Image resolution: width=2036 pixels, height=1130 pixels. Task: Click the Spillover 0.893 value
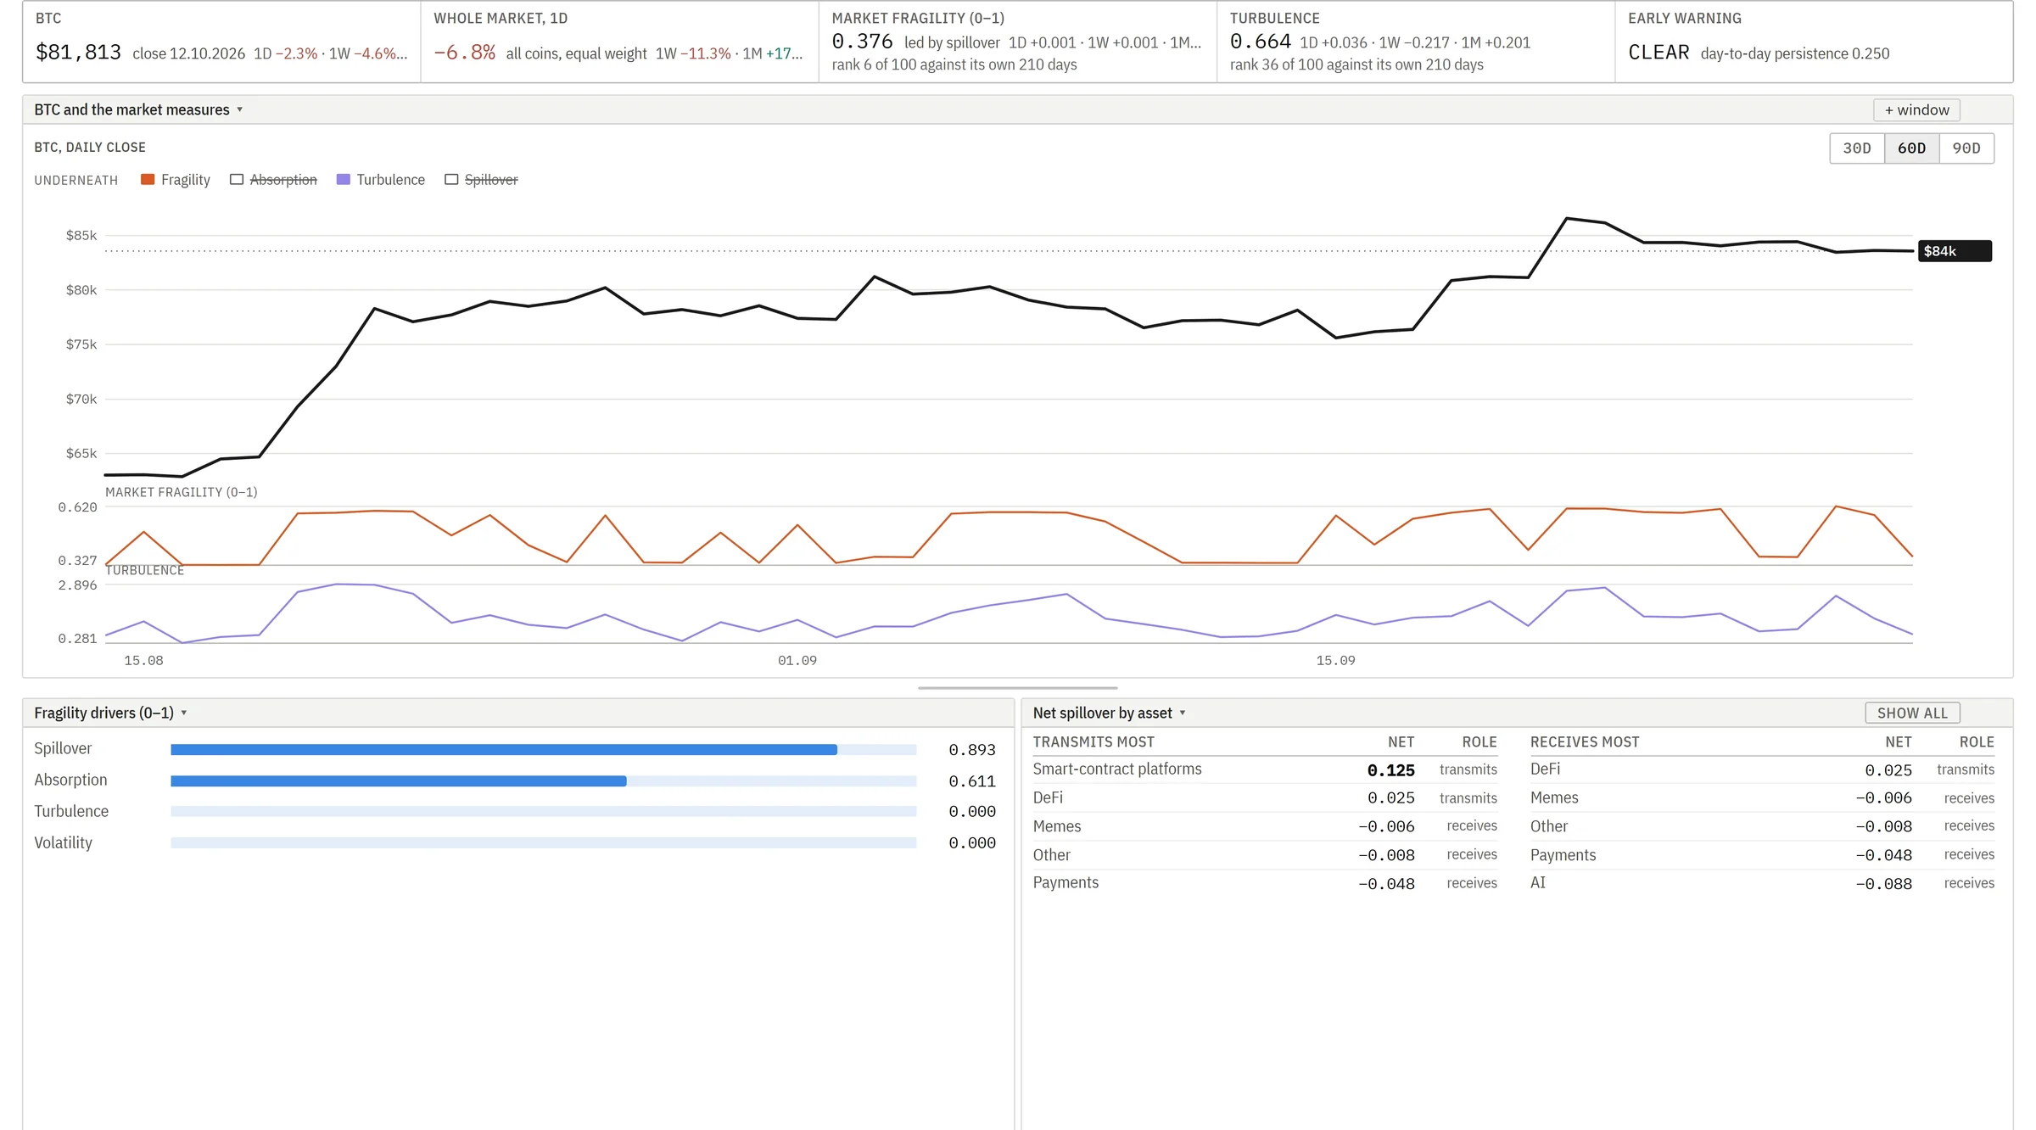[972, 750]
